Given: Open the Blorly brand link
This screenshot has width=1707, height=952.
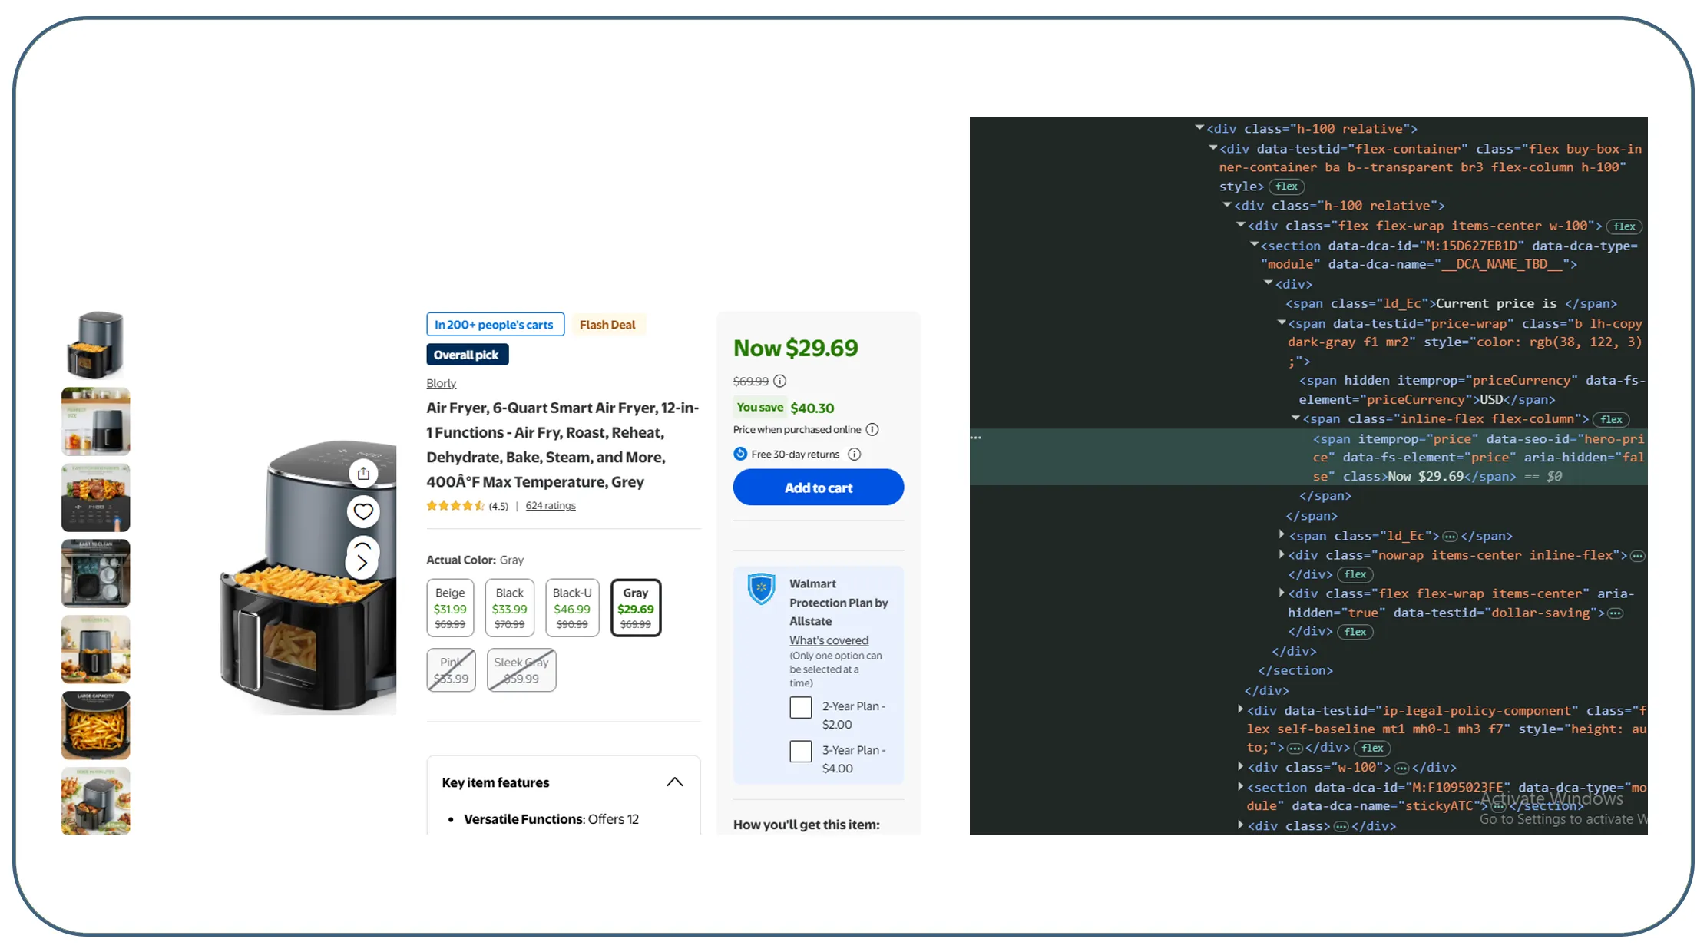Looking at the screenshot, I should (x=442, y=383).
